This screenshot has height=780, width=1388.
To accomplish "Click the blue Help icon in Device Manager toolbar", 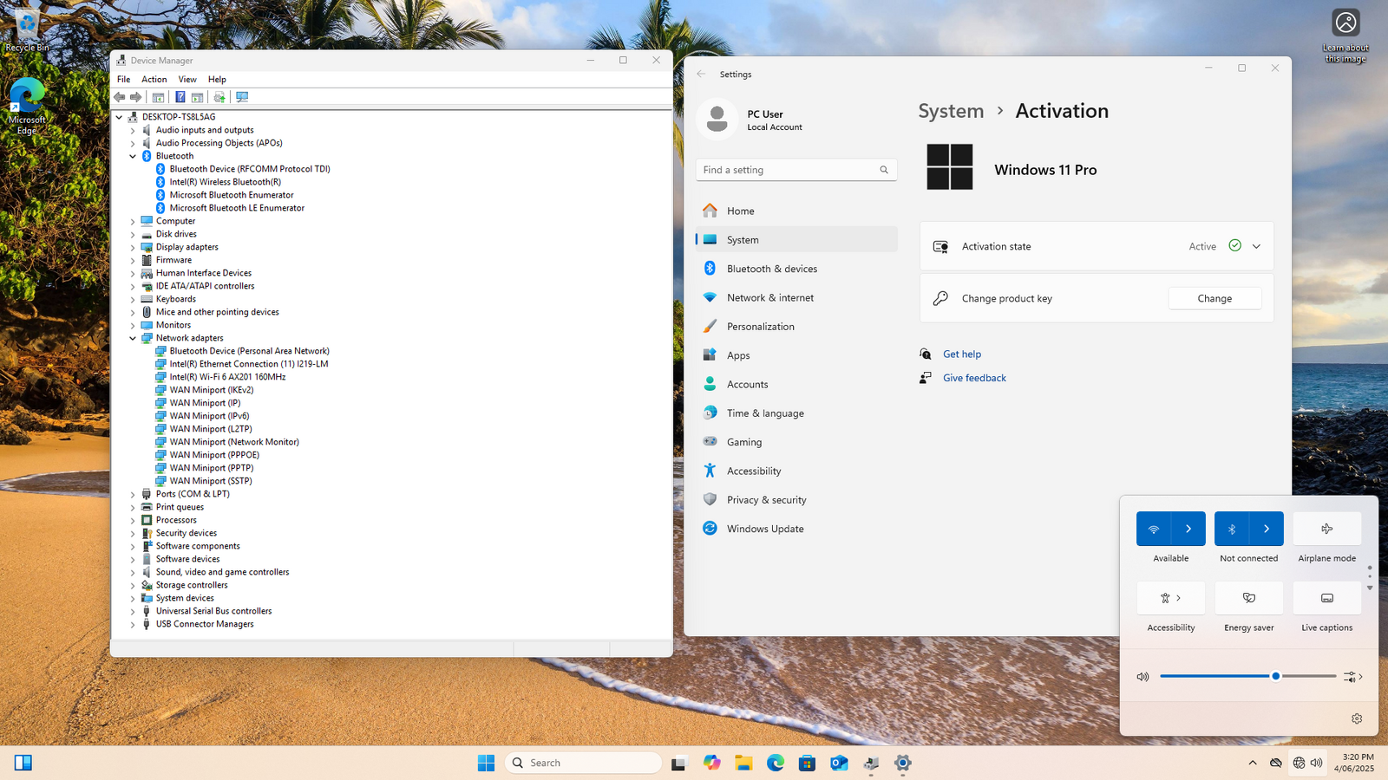I will [x=180, y=97].
